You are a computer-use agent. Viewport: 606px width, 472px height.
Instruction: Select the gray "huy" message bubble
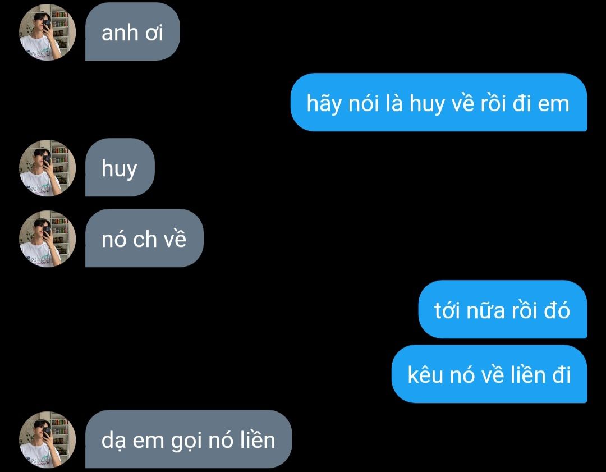tap(120, 167)
